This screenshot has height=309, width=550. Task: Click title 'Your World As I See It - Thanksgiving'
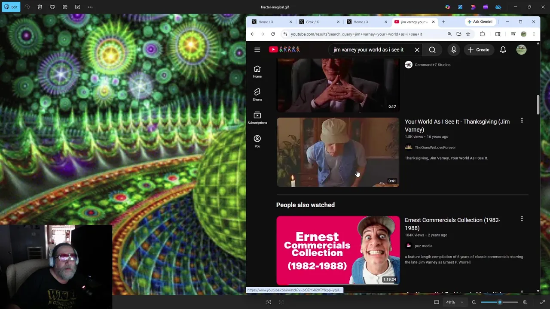pyautogui.click(x=457, y=125)
